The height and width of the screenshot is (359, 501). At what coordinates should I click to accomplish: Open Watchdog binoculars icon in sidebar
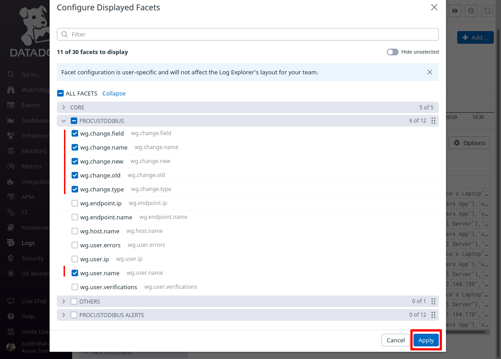11,90
